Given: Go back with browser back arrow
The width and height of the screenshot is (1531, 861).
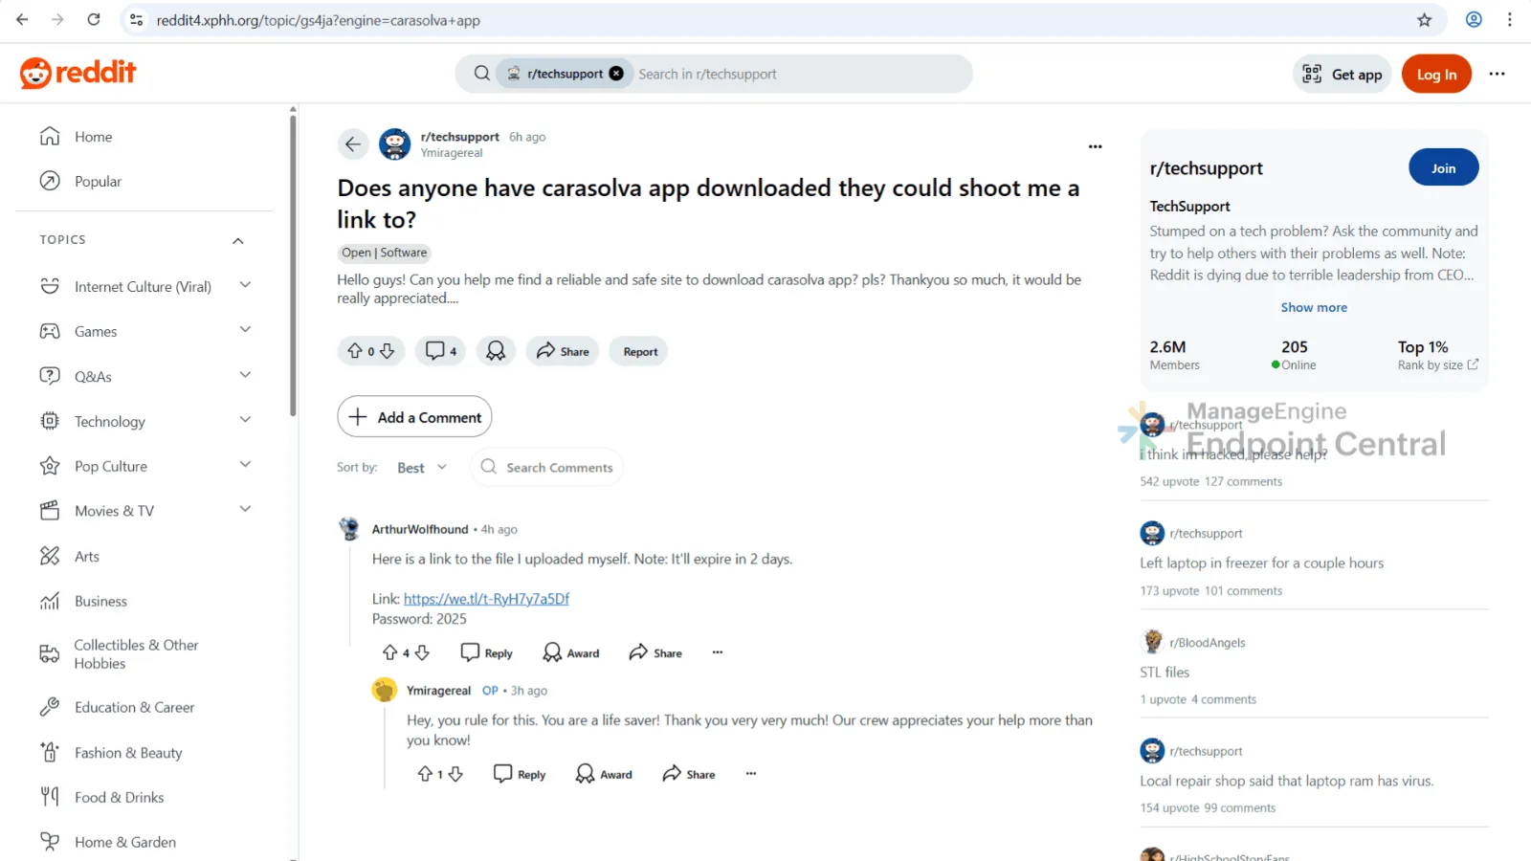Looking at the screenshot, I should (22, 19).
